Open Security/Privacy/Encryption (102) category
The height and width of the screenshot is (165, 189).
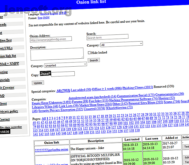point(61,110)
